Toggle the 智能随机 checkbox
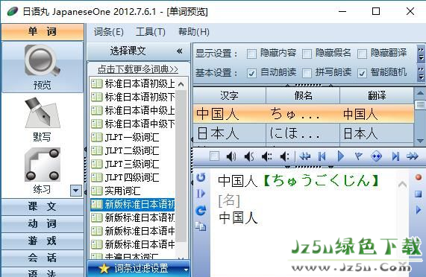This screenshot has height=277, width=426. click(362, 73)
